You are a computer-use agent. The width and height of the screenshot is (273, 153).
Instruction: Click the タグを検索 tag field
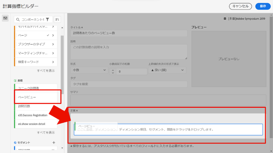[128, 84]
